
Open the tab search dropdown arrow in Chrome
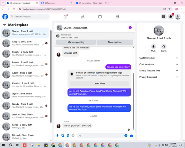[x=3, y=3]
